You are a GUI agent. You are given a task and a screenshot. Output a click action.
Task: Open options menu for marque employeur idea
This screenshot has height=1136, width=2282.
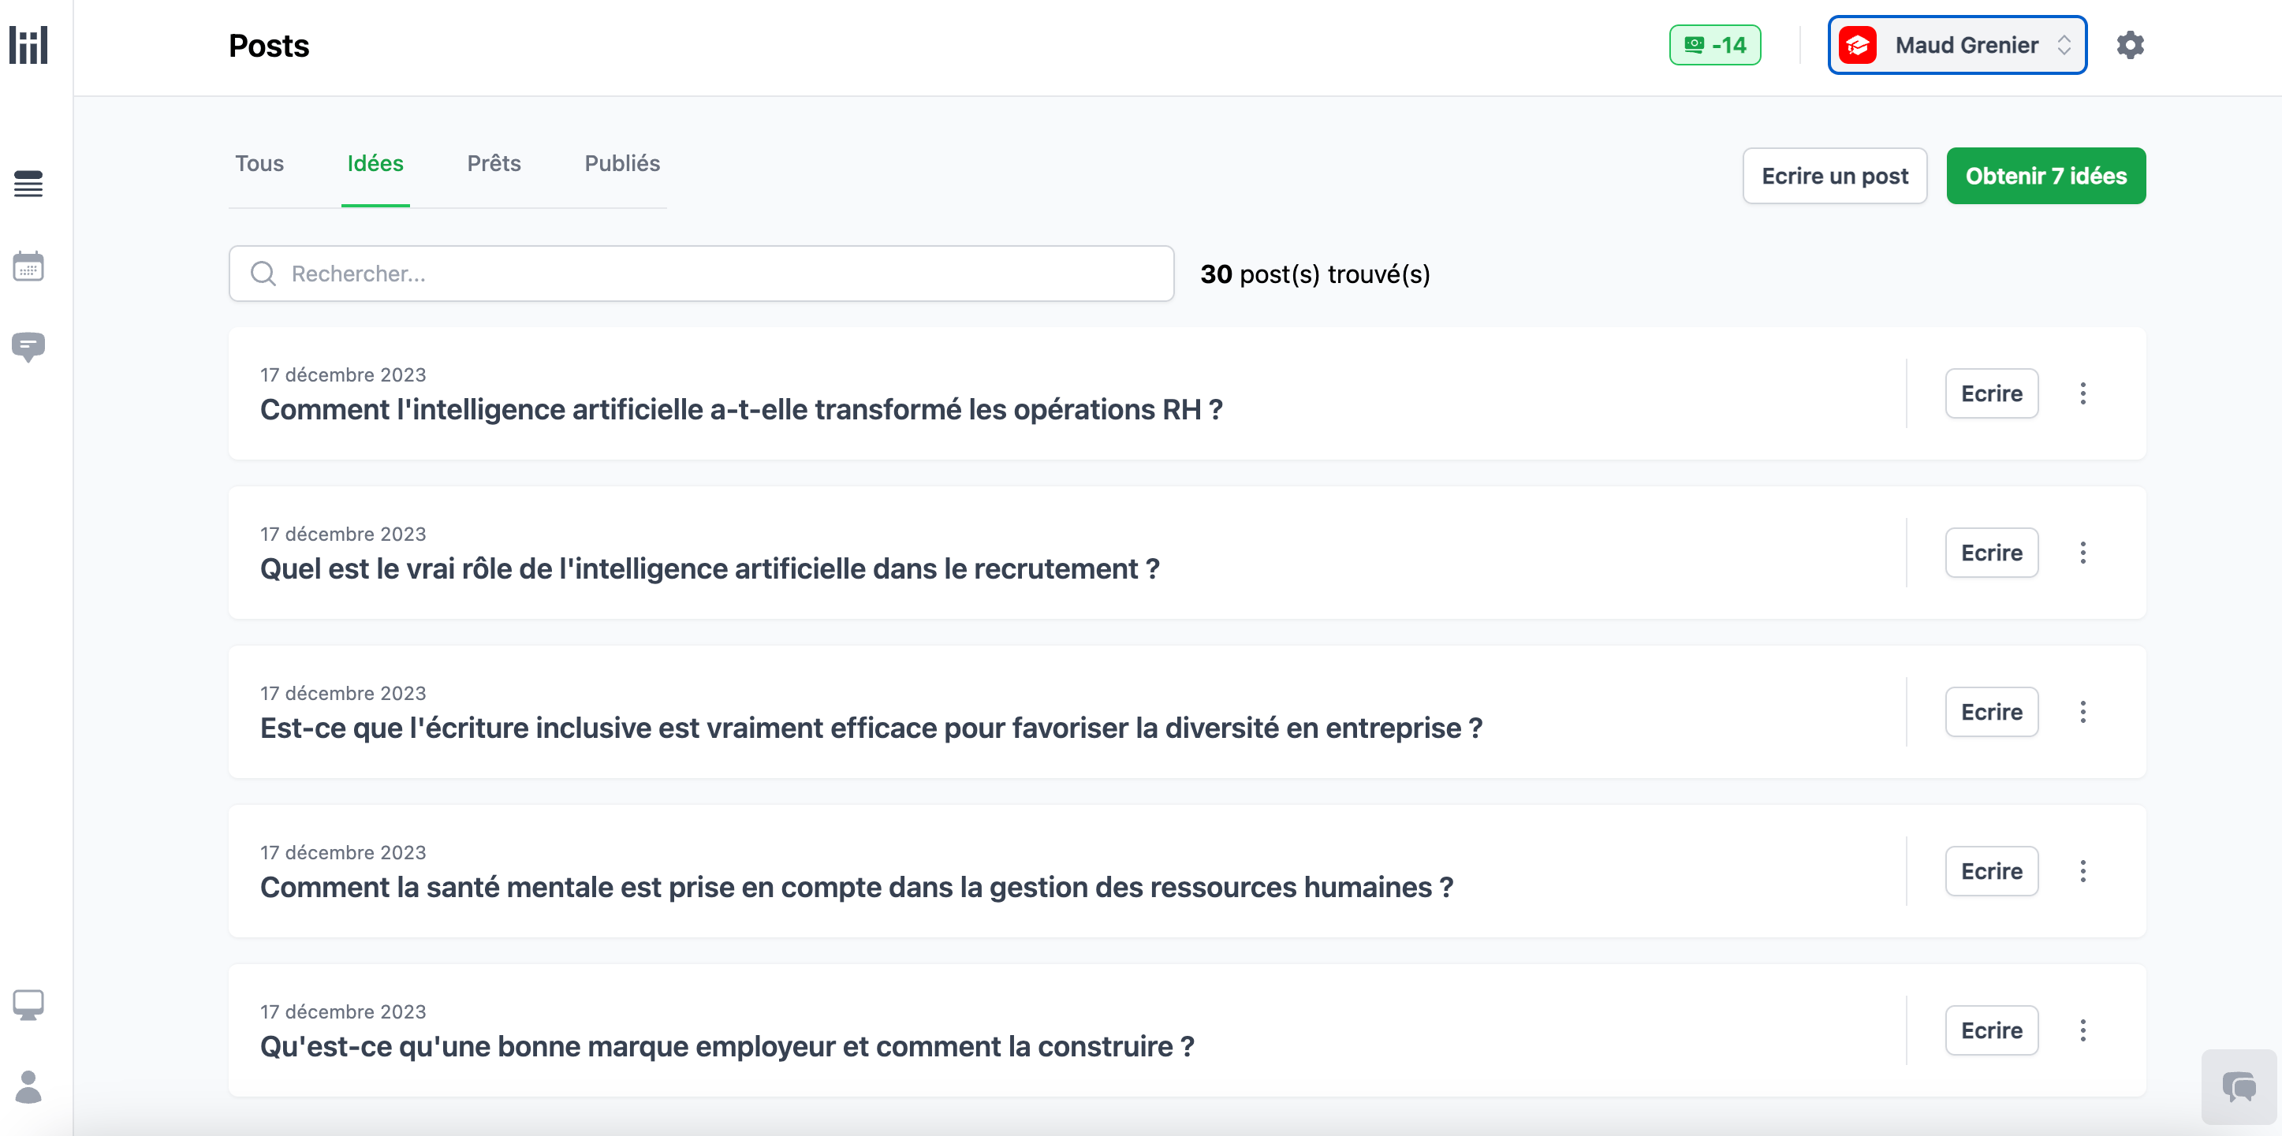(2083, 1031)
